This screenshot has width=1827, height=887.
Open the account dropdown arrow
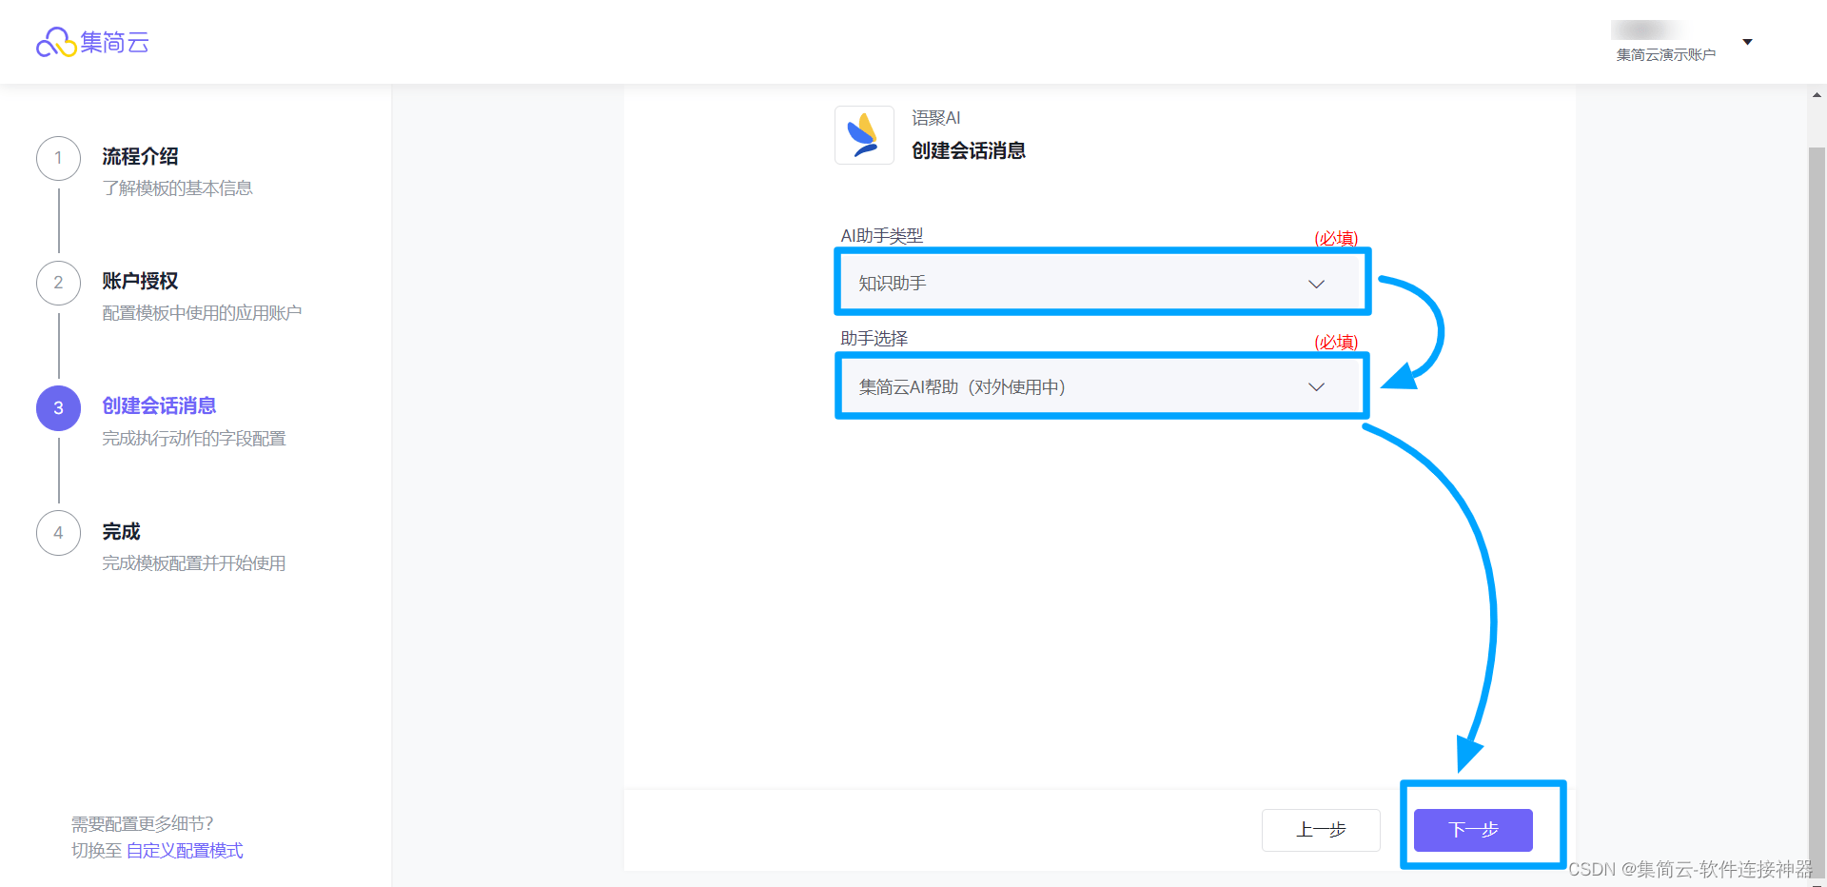point(1747,42)
